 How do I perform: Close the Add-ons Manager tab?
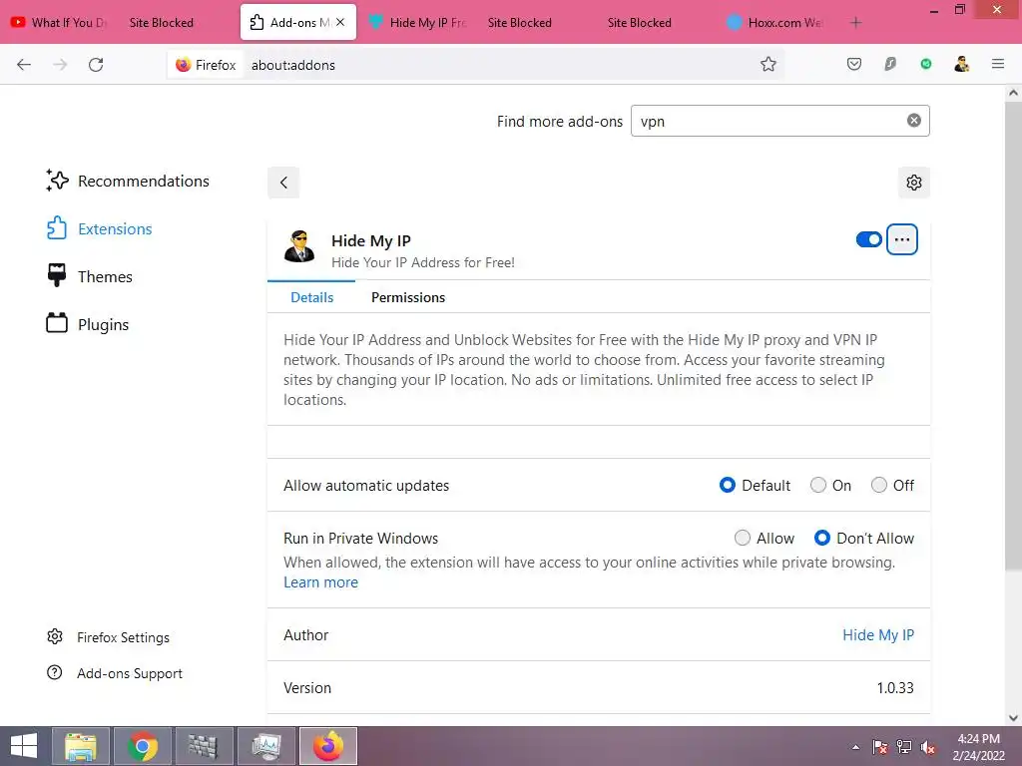pyautogui.click(x=340, y=22)
